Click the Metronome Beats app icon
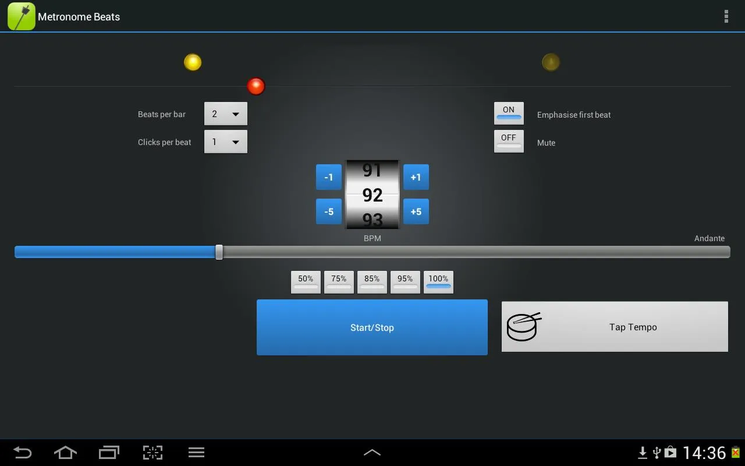The image size is (745, 466). (21, 16)
